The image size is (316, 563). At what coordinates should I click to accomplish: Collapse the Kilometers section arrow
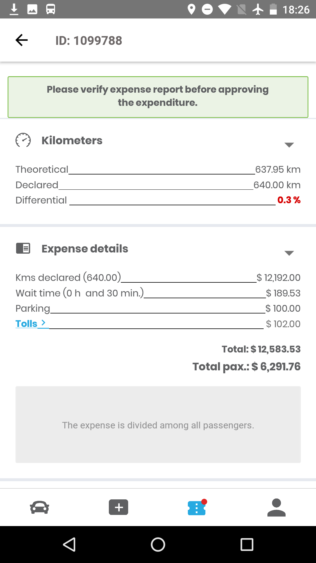289,145
